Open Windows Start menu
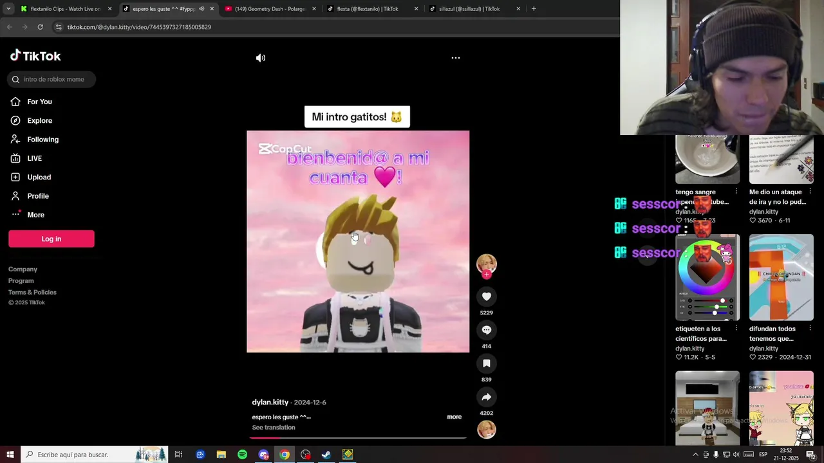Viewport: 824px width, 463px height. [x=10, y=455]
